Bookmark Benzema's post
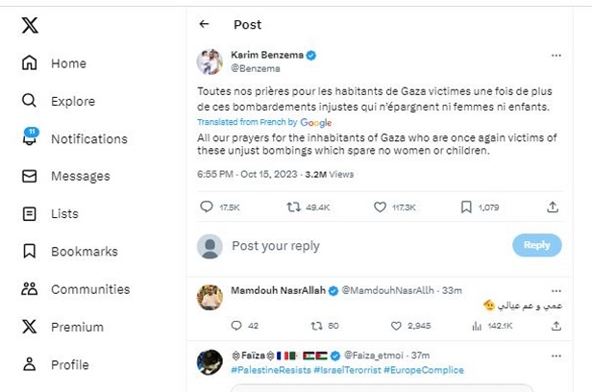 pyautogui.click(x=466, y=207)
